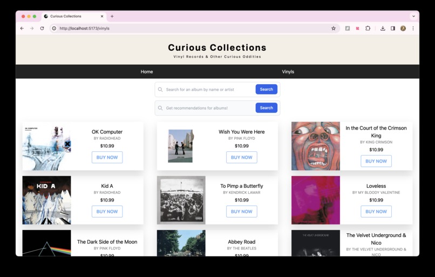
Task: Click the Loveless album title
Action: click(376, 186)
